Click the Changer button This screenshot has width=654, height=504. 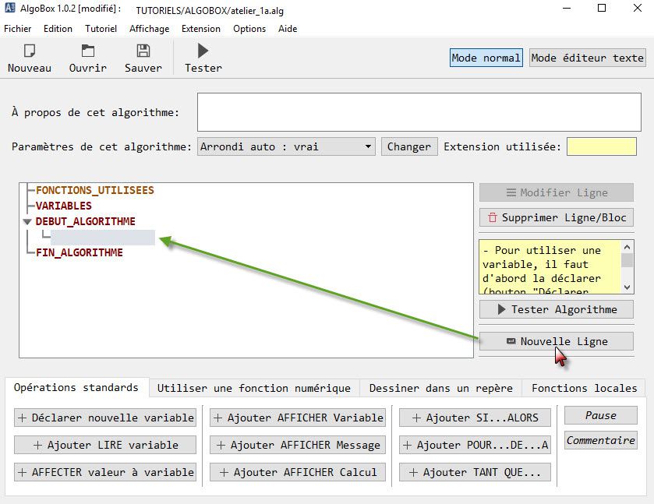click(409, 146)
